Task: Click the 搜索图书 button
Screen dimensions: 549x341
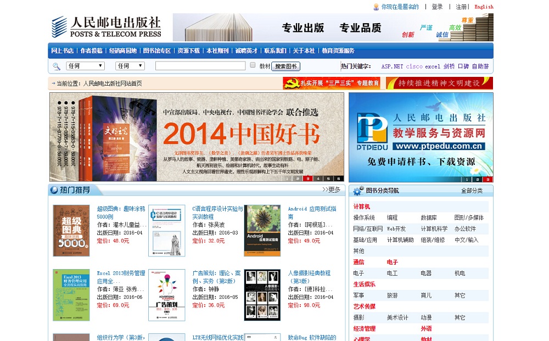Action: pos(285,66)
